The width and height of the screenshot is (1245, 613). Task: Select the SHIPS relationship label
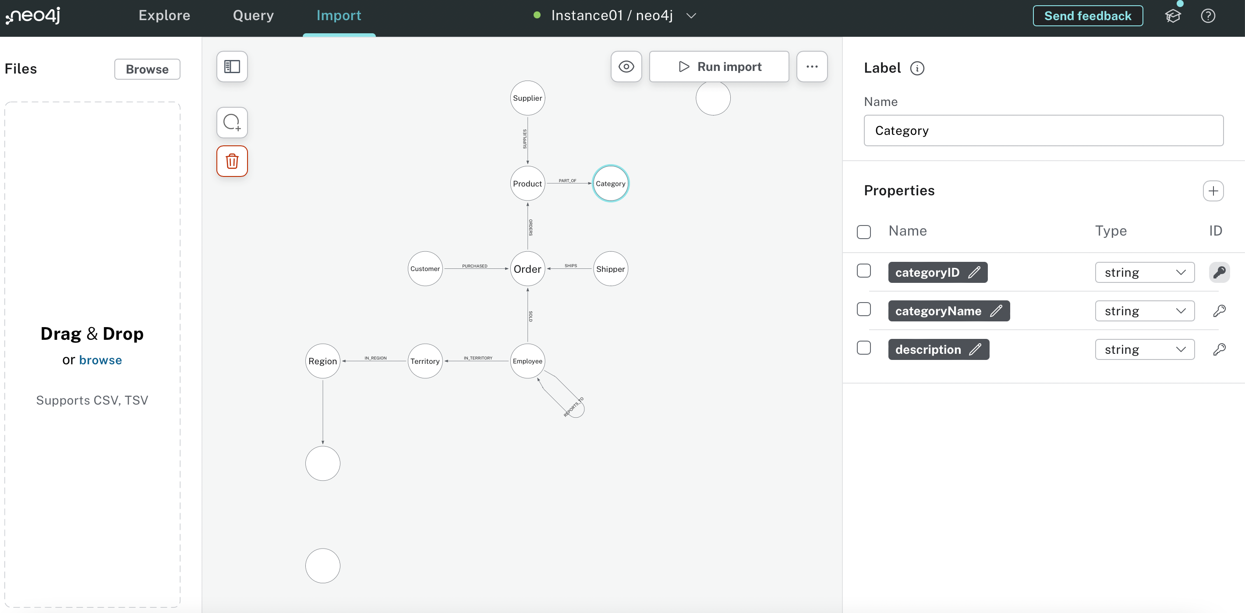coord(570,266)
